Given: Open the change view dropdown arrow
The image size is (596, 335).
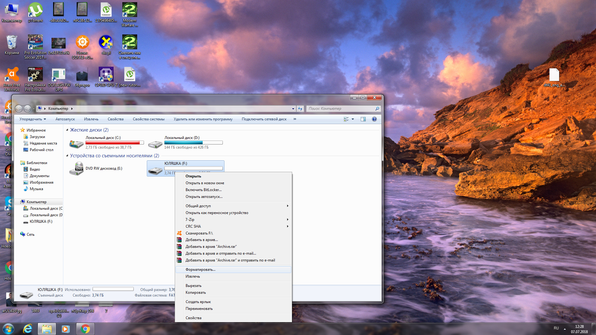Looking at the screenshot, I should tap(353, 119).
